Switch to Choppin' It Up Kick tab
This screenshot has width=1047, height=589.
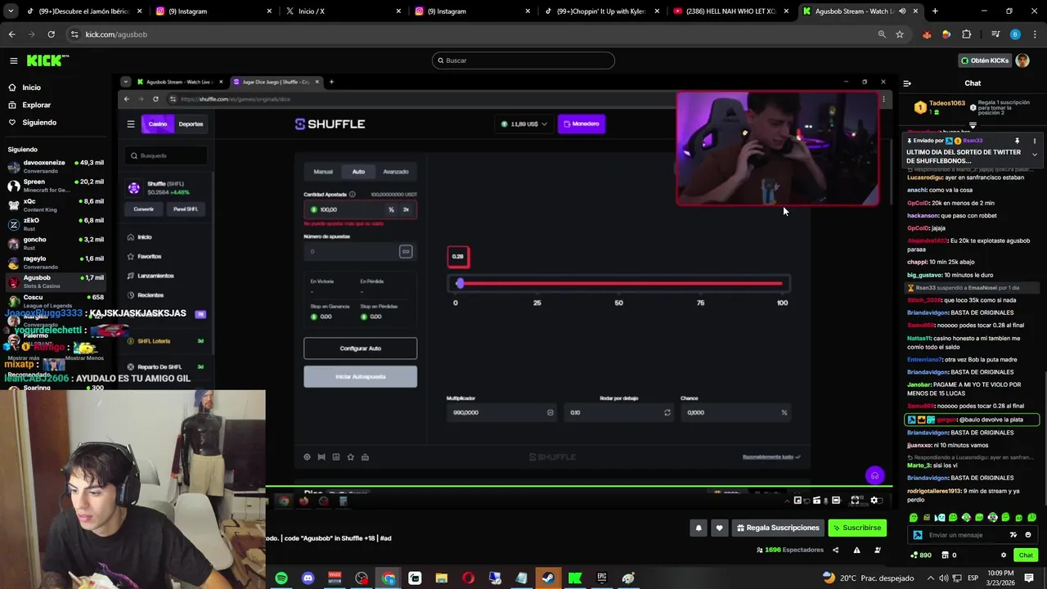point(603,11)
